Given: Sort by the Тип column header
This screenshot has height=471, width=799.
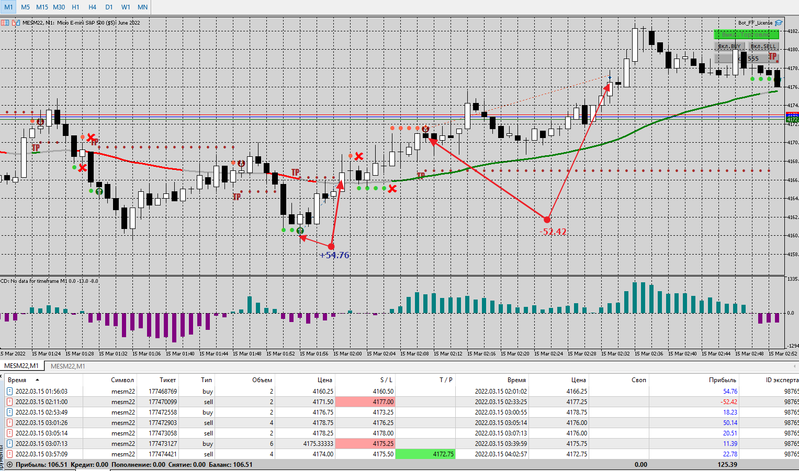Looking at the screenshot, I should click(x=207, y=380).
